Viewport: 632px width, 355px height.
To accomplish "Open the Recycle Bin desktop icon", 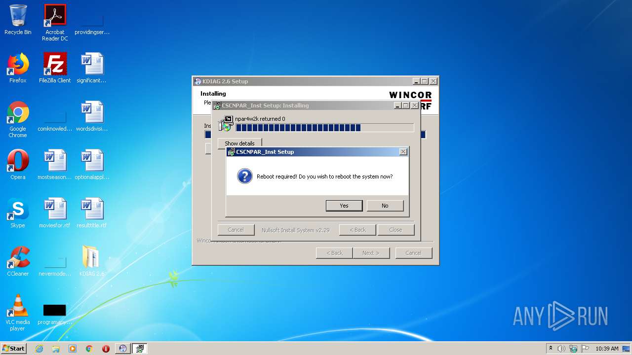I will [x=18, y=20].
